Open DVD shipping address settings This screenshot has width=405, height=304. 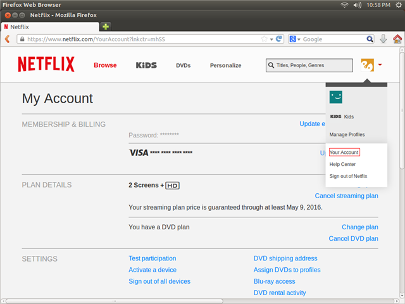click(x=285, y=258)
